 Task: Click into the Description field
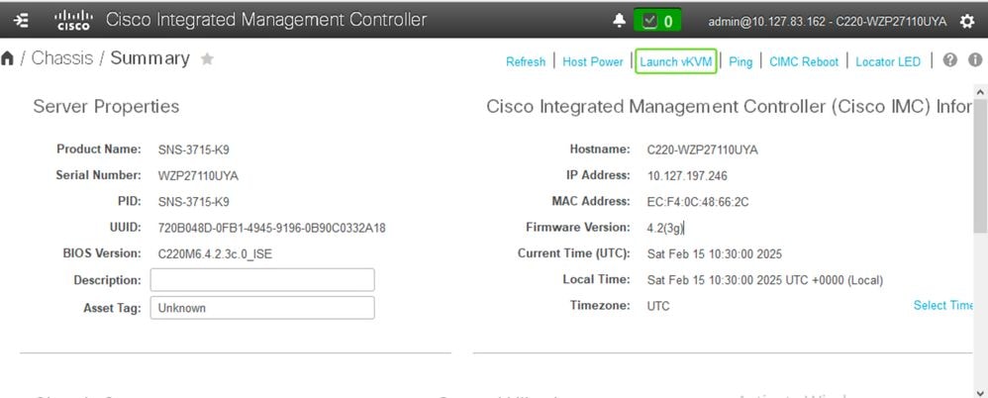[x=262, y=280]
